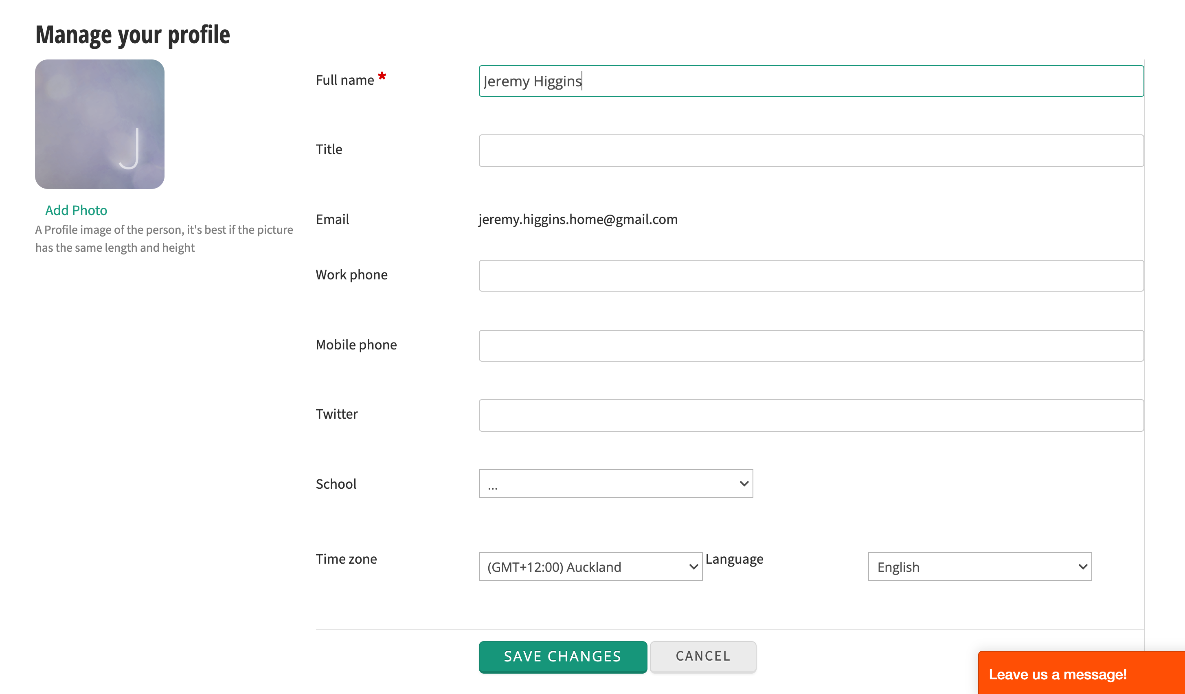Click the Mobile phone label
Image resolution: width=1185 pixels, height=694 pixels.
point(356,345)
